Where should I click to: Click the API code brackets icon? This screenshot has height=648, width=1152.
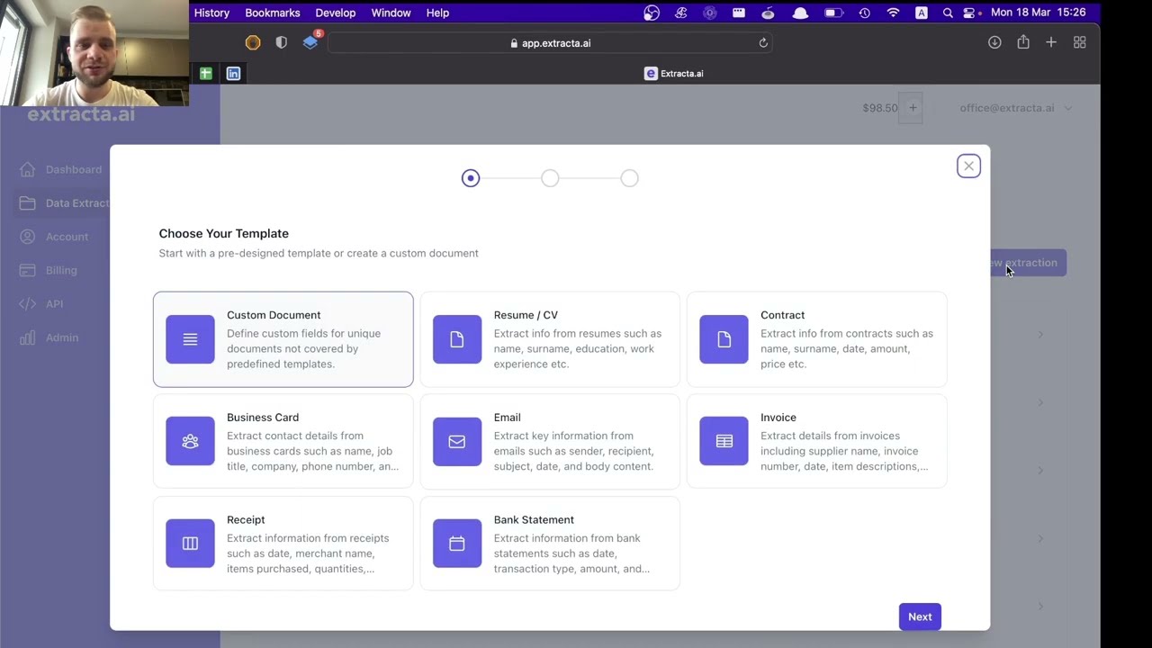coord(28,304)
